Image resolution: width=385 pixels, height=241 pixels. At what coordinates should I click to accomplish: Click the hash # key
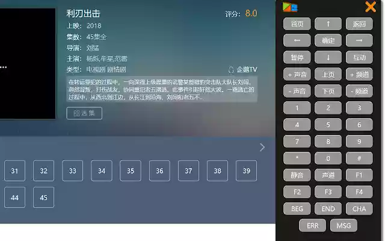point(359,158)
